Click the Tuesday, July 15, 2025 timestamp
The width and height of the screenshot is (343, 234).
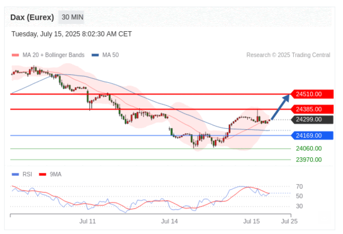coord(72,34)
